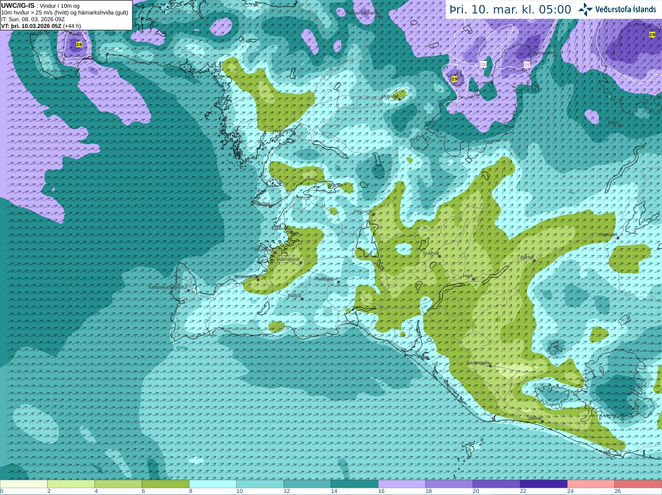Click the Hólmsheiði station label
The height and width of the screenshot is (495, 662).
[288, 259]
